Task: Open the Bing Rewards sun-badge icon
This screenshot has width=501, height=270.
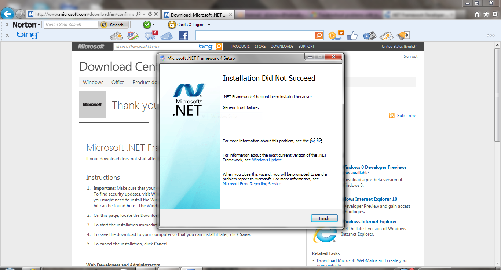Action: pyautogui.click(x=335, y=36)
